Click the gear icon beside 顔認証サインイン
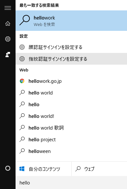 (22, 47)
